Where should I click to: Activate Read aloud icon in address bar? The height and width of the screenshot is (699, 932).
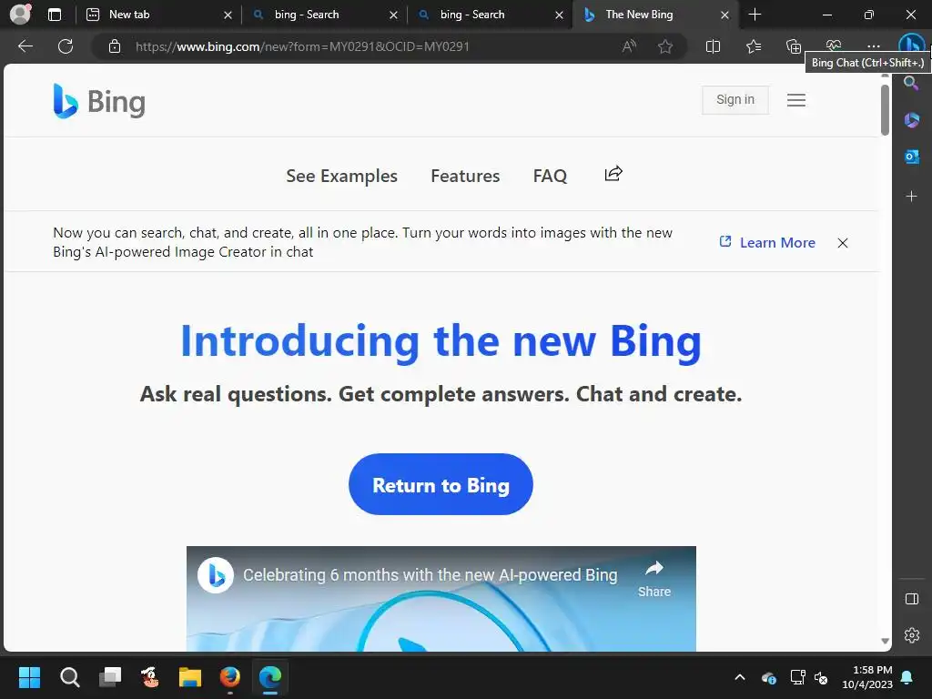[629, 46]
